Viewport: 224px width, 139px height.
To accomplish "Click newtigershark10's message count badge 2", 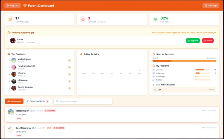I will 69,67.
